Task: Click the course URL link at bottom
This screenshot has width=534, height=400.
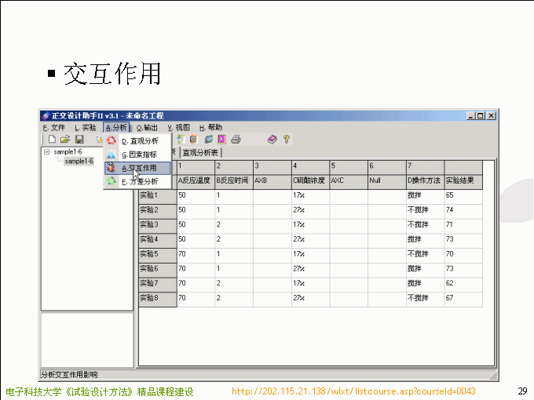Action: 353,391
